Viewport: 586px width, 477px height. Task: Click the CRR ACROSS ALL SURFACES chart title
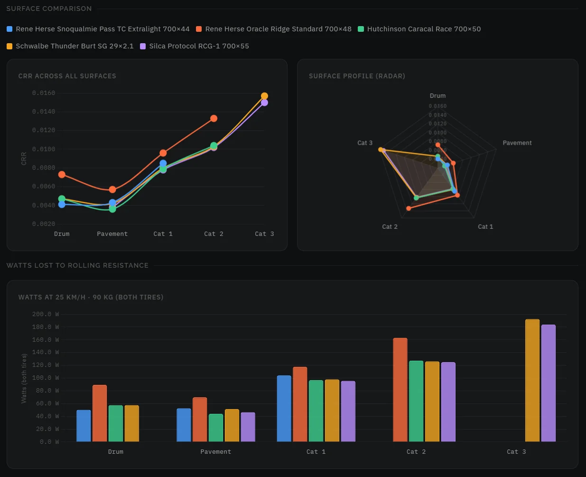click(x=67, y=76)
